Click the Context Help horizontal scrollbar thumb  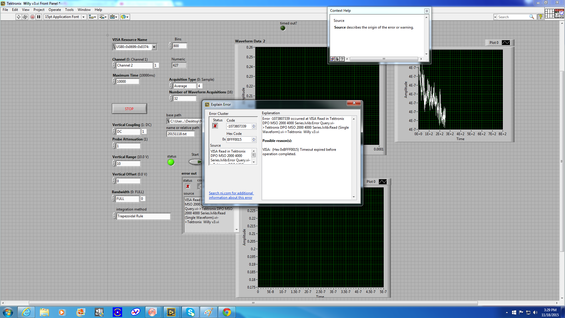coord(384,59)
